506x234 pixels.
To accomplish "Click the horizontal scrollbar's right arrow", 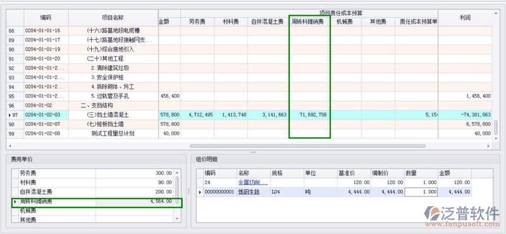I will (488, 146).
